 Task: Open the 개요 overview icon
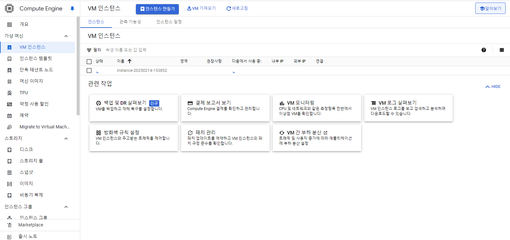[x=9, y=24]
